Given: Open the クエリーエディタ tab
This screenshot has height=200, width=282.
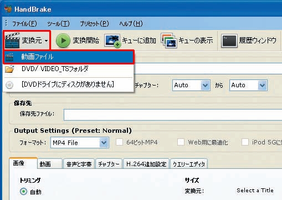Looking at the screenshot, I should (x=189, y=164).
